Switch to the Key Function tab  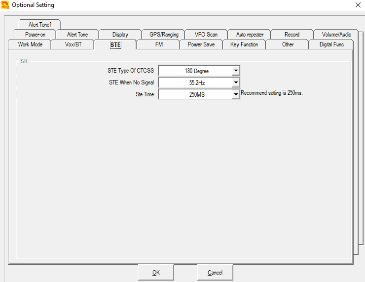pyautogui.click(x=244, y=44)
